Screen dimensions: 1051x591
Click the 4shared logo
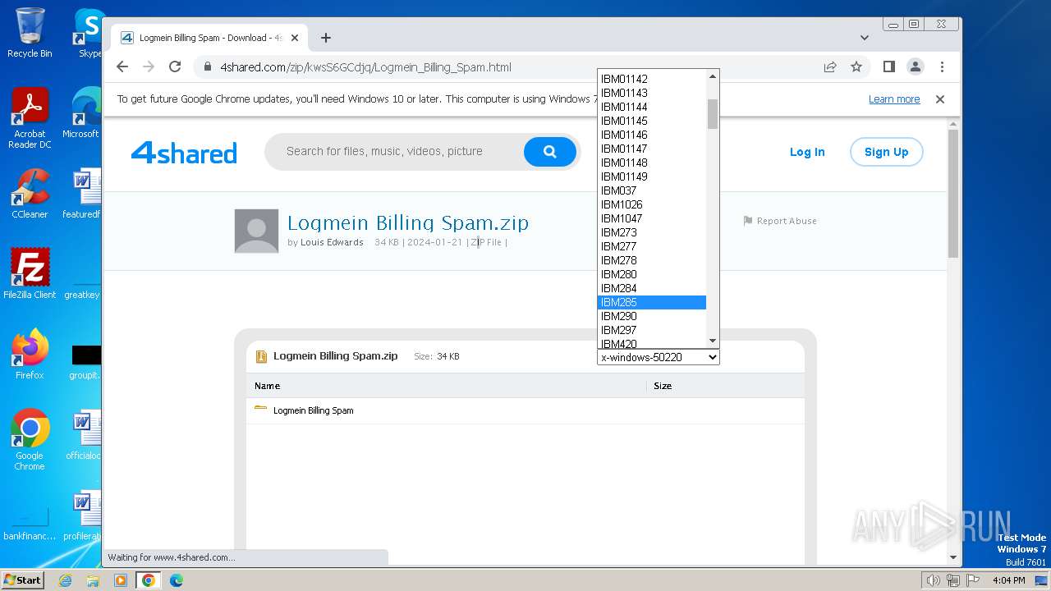[x=184, y=153]
